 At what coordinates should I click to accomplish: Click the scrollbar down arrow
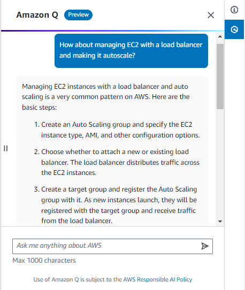[220, 222]
